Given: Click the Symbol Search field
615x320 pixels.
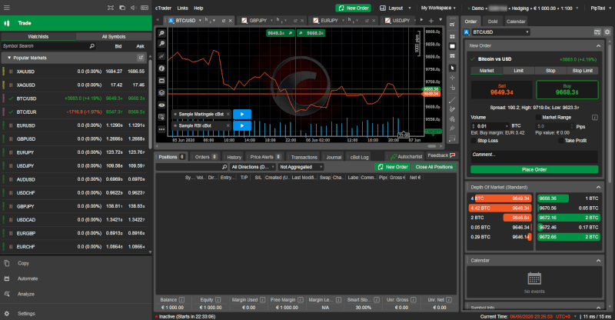Looking at the screenshot, I should pos(46,46).
